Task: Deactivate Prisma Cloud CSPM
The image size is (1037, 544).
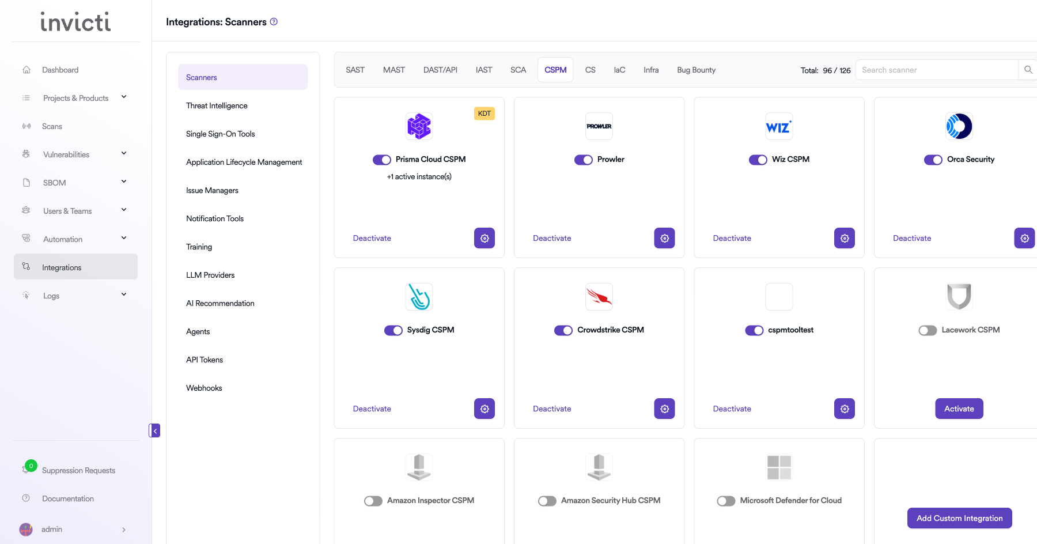Action: point(372,238)
